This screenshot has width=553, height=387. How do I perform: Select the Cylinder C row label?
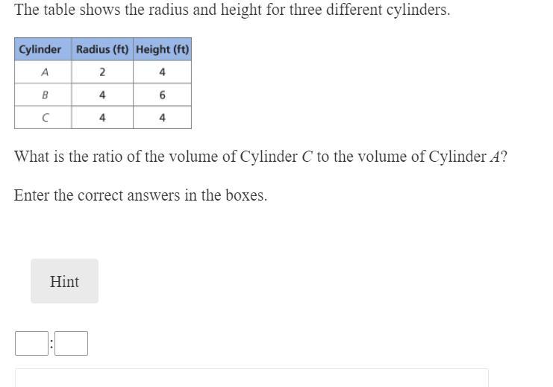point(44,118)
